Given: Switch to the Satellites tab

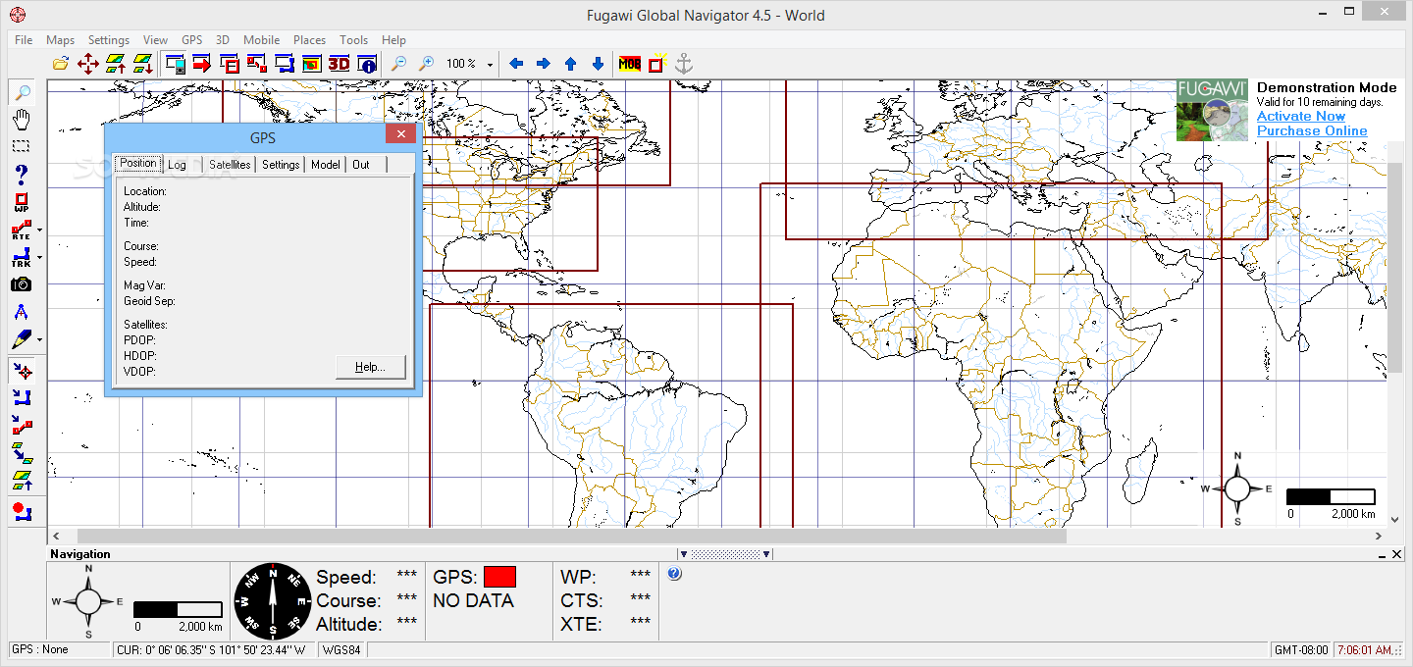Looking at the screenshot, I should 230,165.
